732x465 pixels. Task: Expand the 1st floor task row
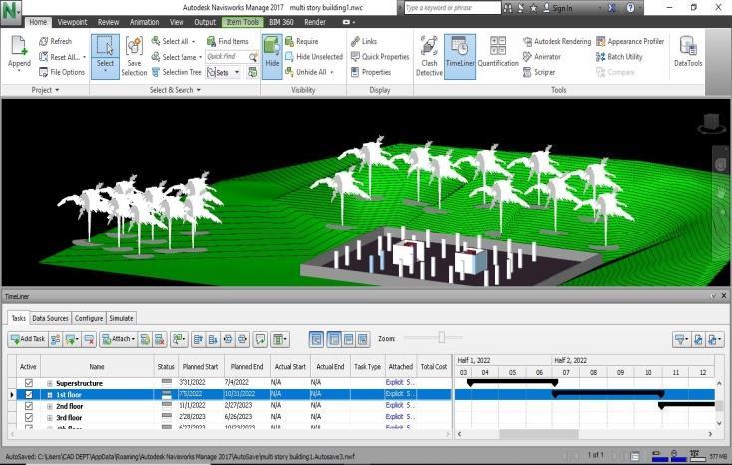(x=50, y=395)
